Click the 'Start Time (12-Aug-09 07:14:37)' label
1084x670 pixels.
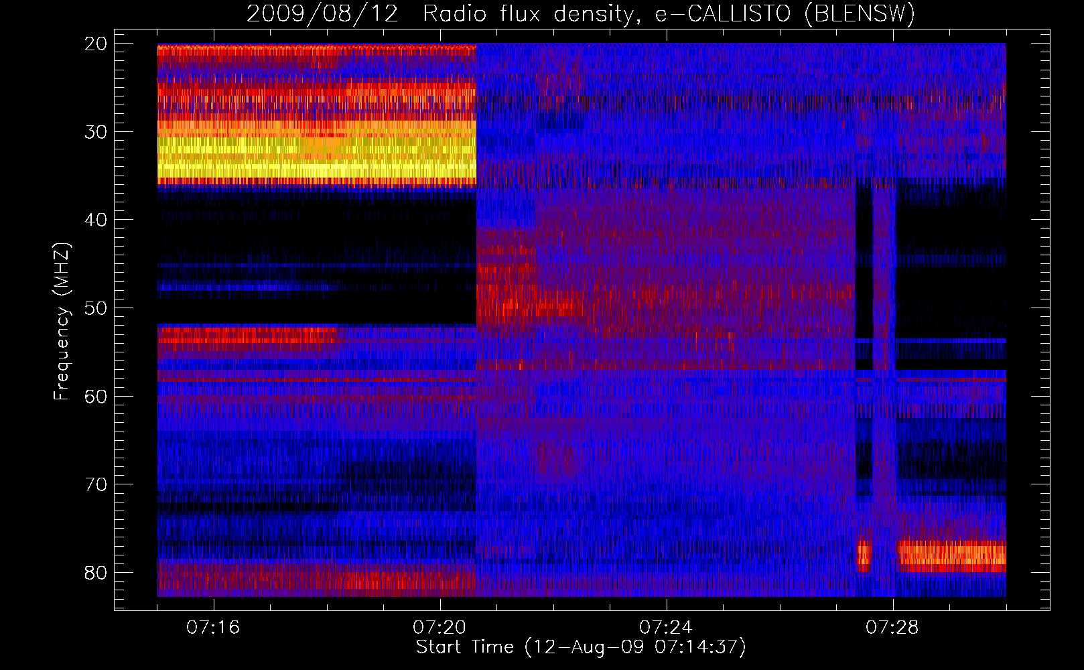point(581,647)
